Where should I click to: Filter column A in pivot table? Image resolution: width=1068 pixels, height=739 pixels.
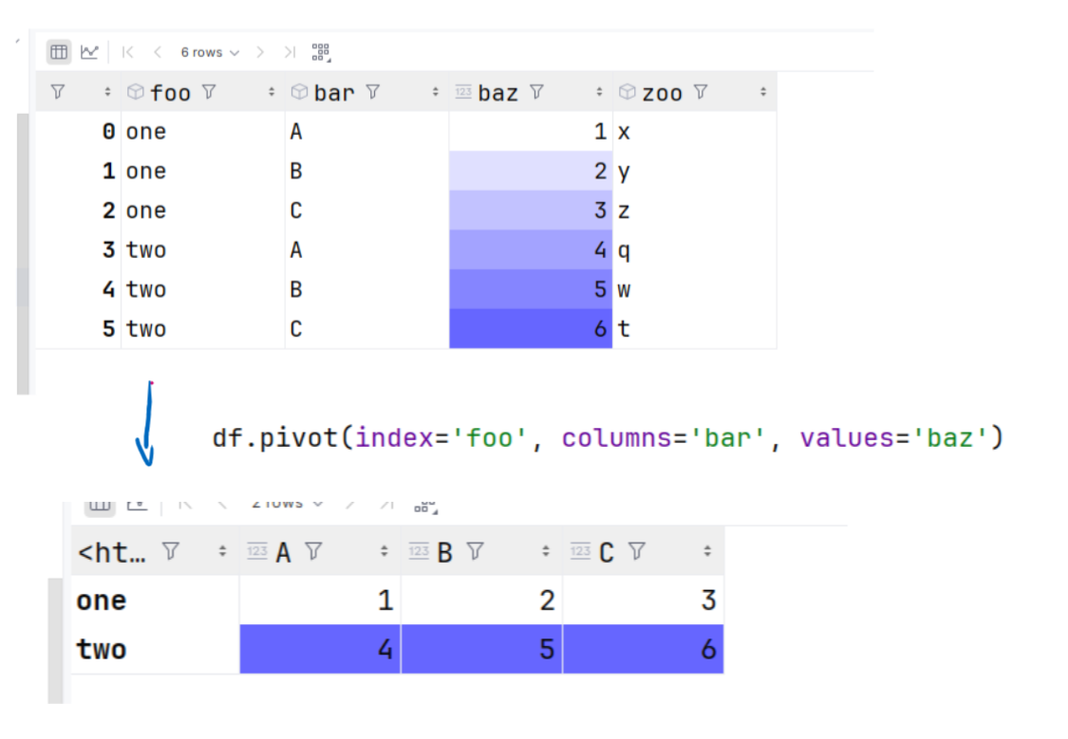[x=312, y=551]
